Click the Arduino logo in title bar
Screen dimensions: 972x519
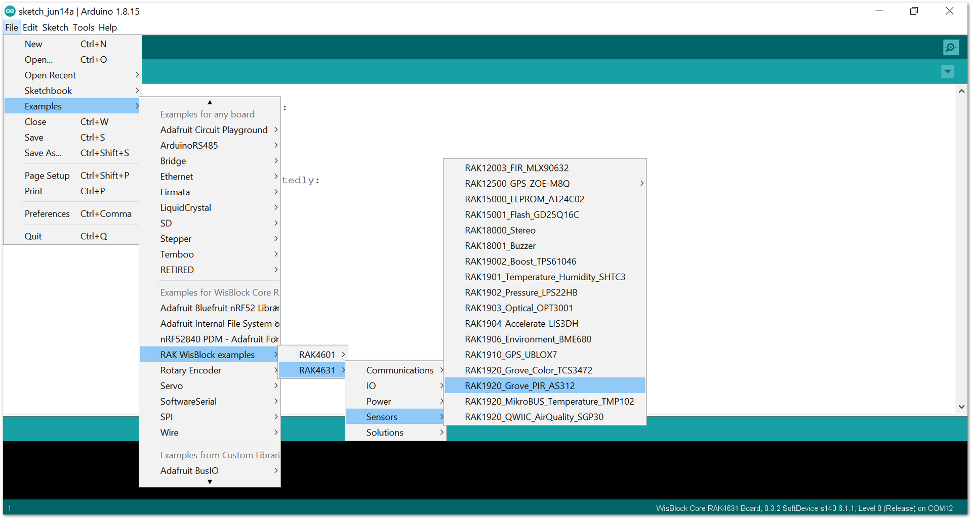point(10,11)
